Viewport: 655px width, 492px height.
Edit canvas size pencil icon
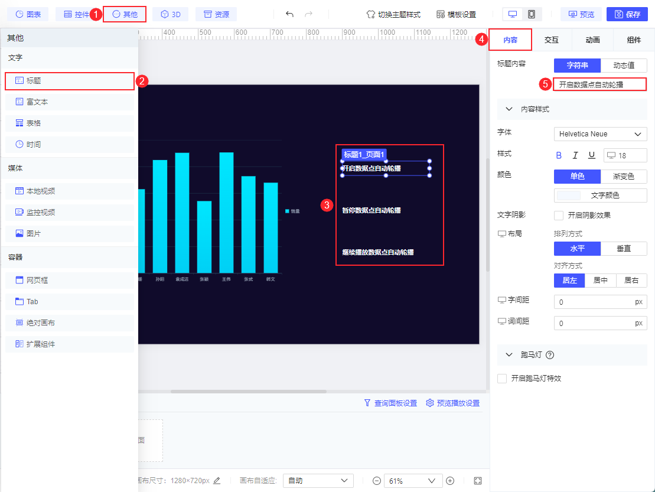pyautogui.click(x=217, y=481)
